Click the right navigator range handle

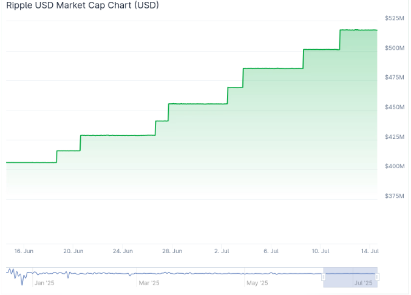(x=377, y=277)
